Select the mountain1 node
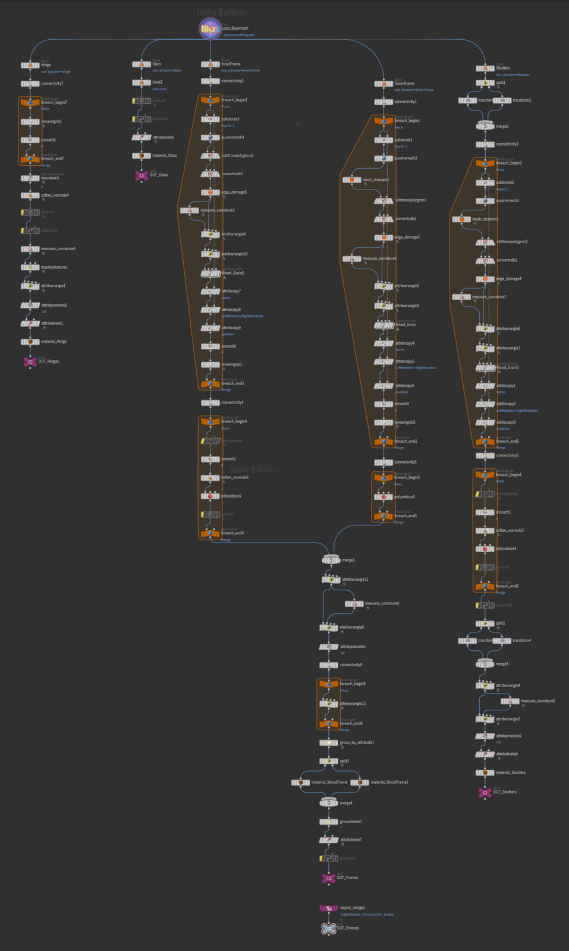 tap(30, 178)
